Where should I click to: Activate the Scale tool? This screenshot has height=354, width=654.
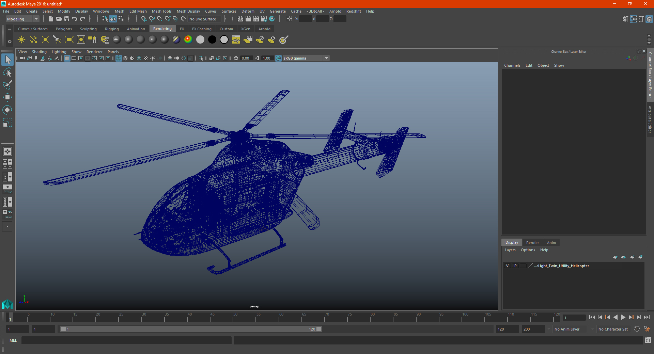pos(7,122)
